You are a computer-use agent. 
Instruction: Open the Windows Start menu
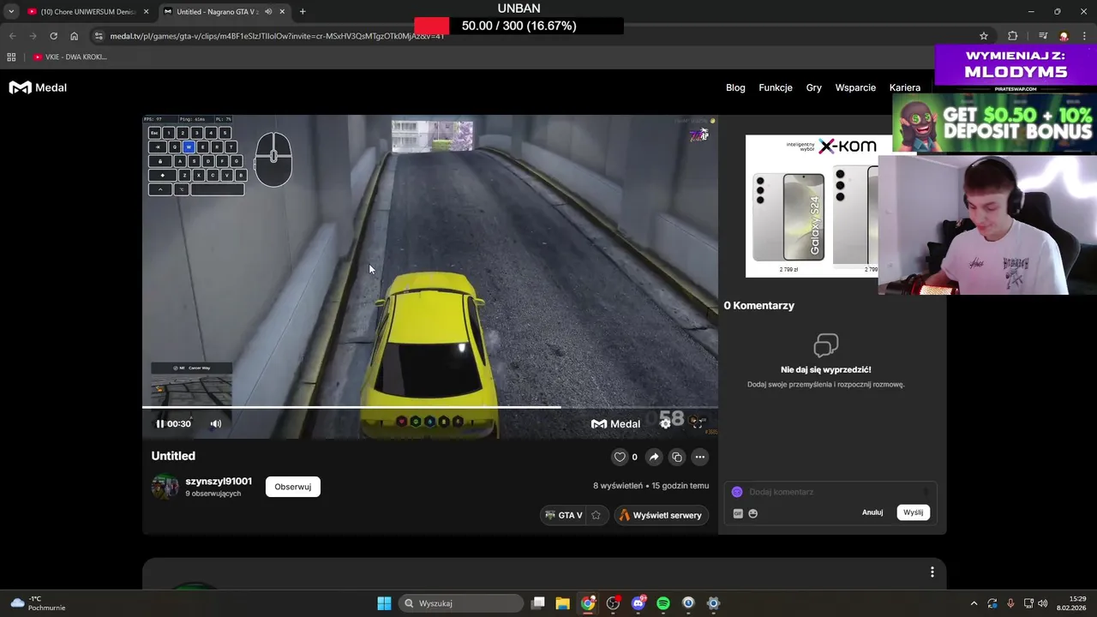(x=384, y=603)
